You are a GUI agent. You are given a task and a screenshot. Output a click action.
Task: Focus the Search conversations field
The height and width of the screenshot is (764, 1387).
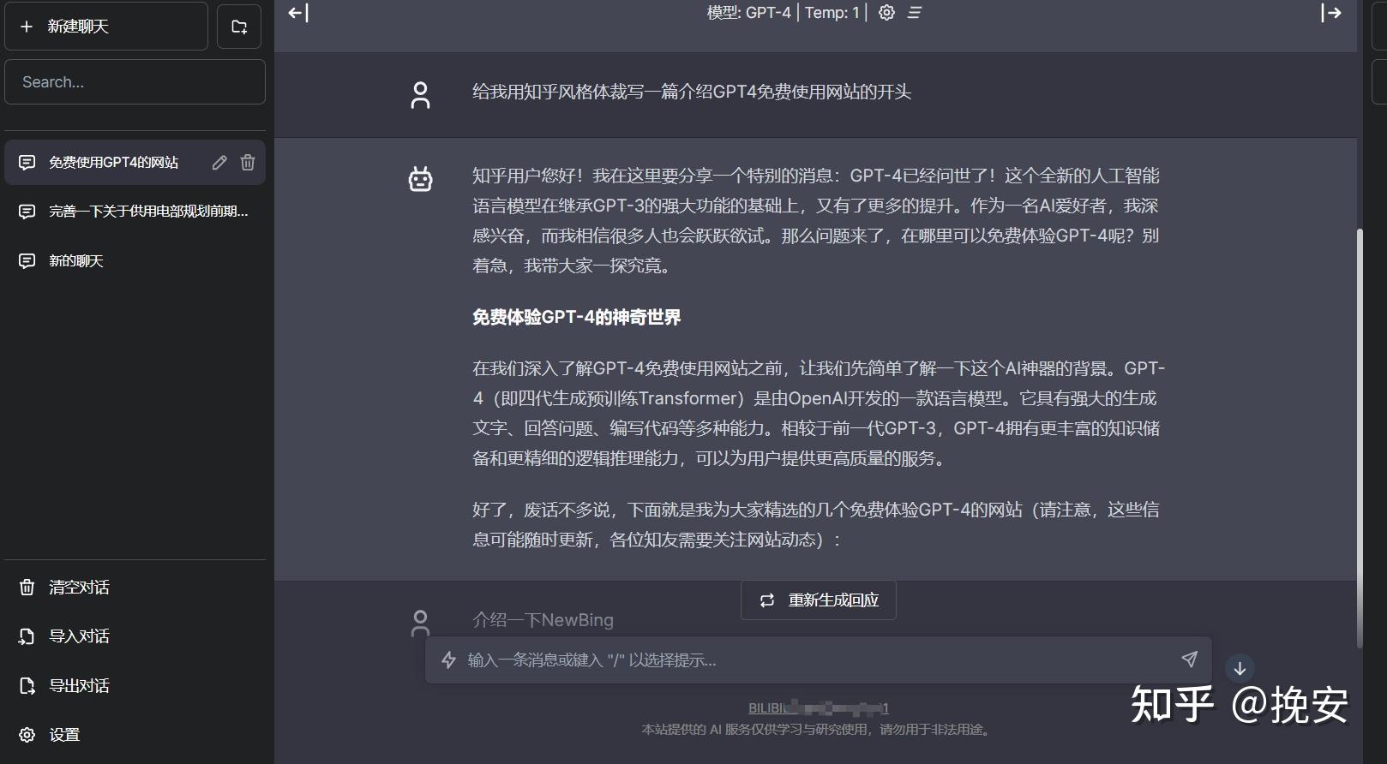point(135,82)
